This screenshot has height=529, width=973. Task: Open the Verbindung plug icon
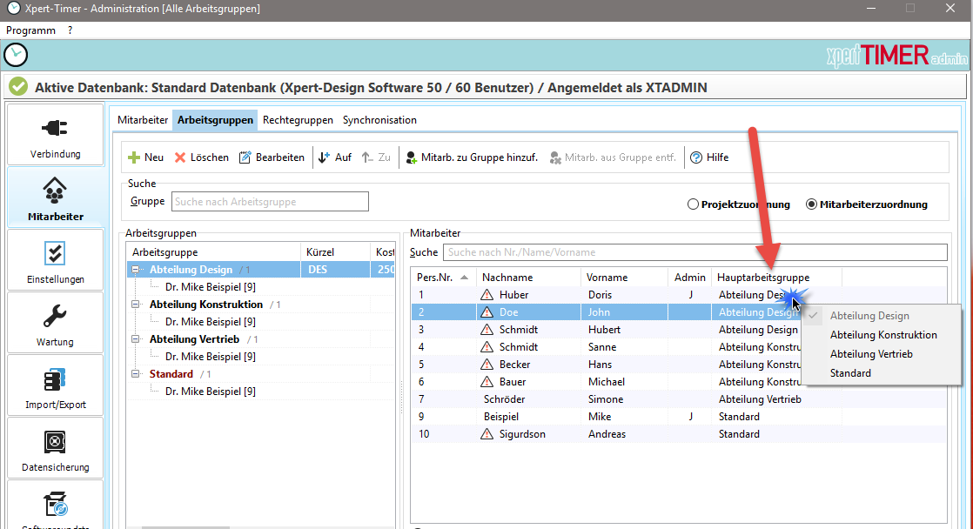pyautogui.click(x=55, y=129)
